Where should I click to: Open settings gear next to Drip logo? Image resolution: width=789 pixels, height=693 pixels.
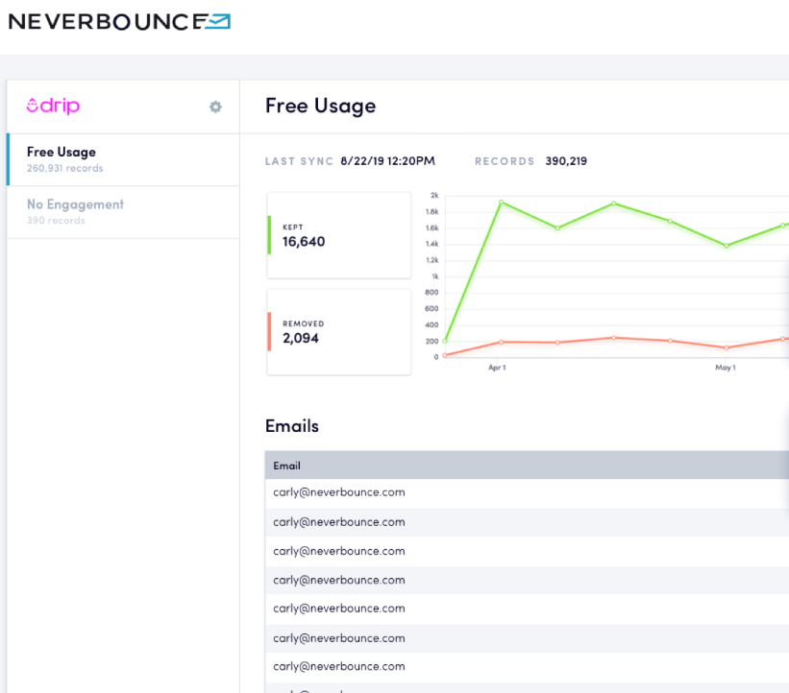pos(215,107)
